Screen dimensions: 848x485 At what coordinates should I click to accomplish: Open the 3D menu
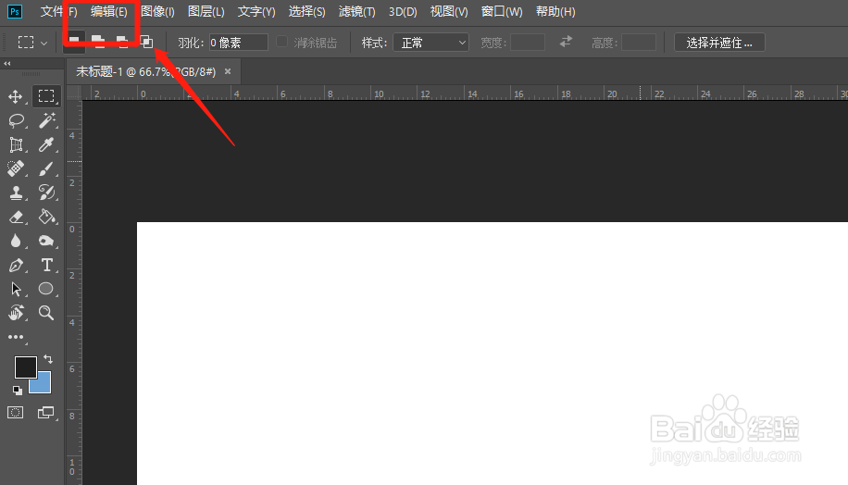pyautogui.click(x=403, y=11)
